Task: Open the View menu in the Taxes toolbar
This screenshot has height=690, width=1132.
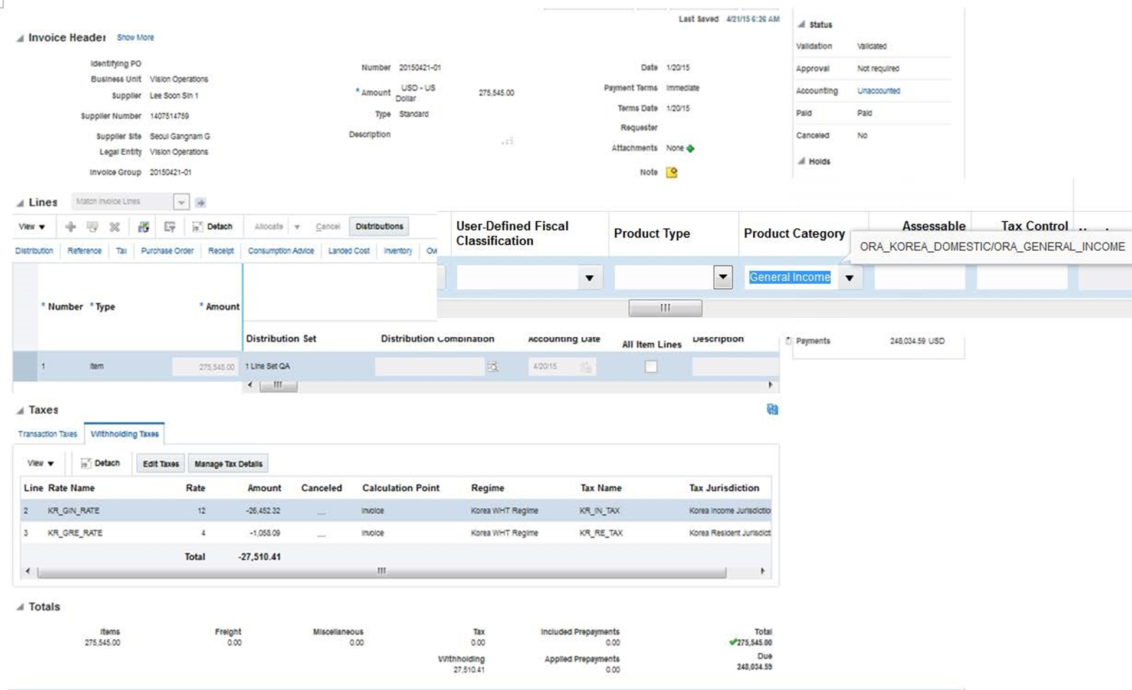Action: [x=39, y=464]
